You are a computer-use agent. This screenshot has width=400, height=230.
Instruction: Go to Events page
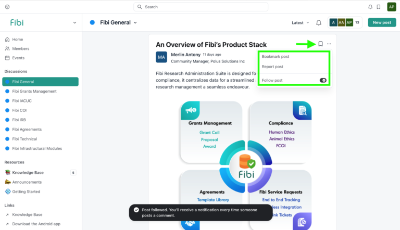point(18,58)
